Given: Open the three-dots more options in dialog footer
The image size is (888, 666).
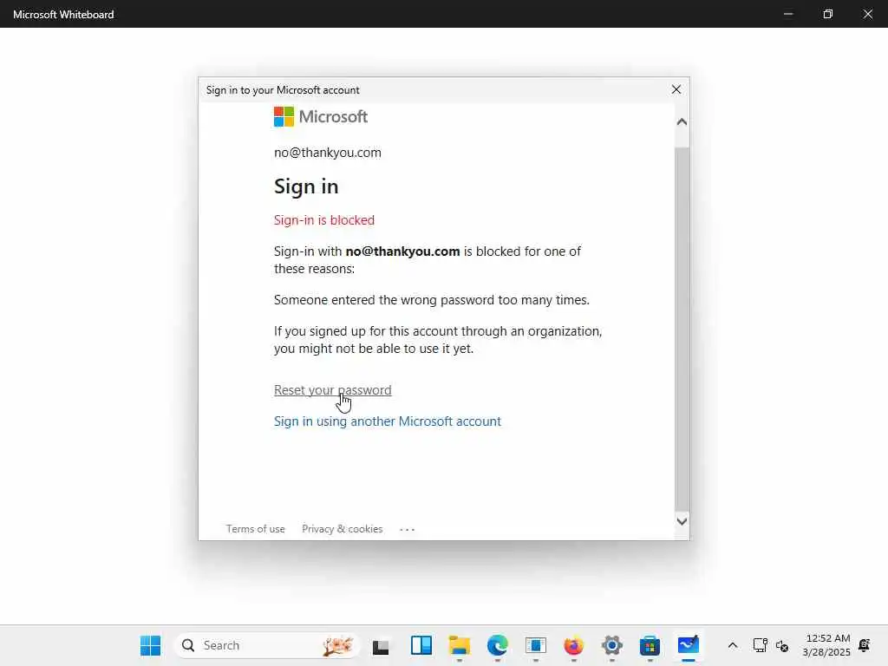Looking at the screenshot, I should (x=408, y=530).
